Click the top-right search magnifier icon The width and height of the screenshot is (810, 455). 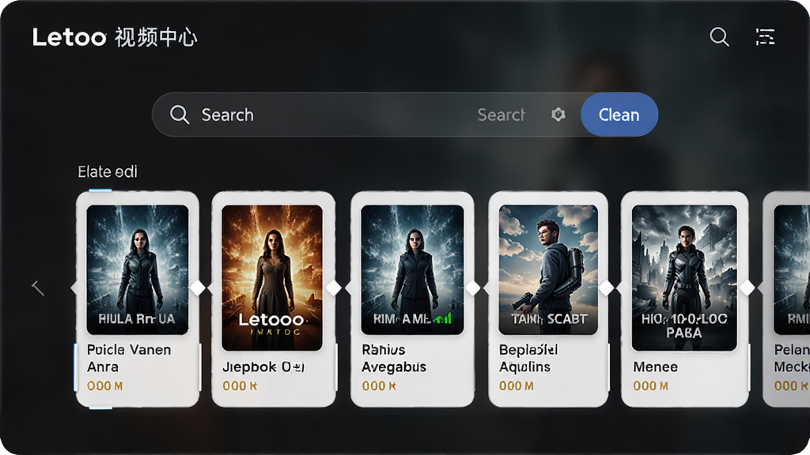click(719, 37)
